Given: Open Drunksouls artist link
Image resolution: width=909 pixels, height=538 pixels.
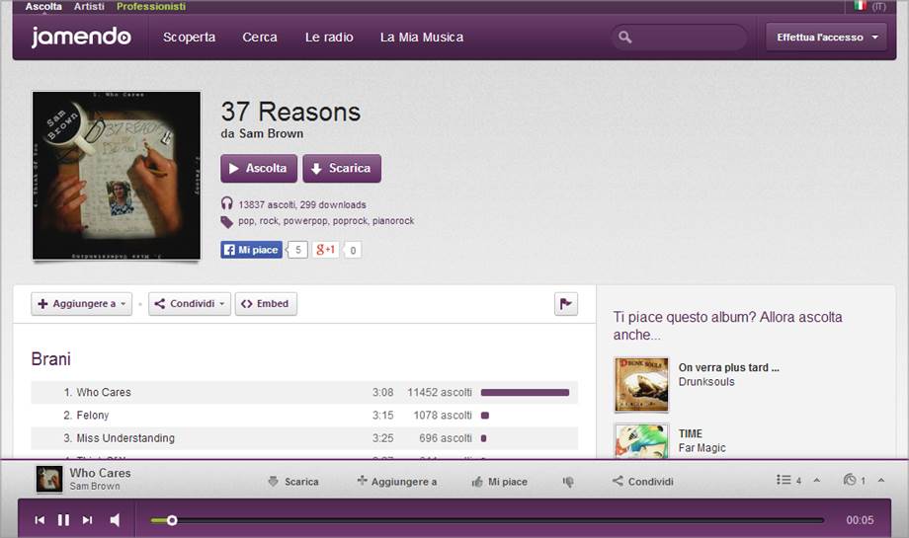Looking at the screenshot, I should pos(706,382).
